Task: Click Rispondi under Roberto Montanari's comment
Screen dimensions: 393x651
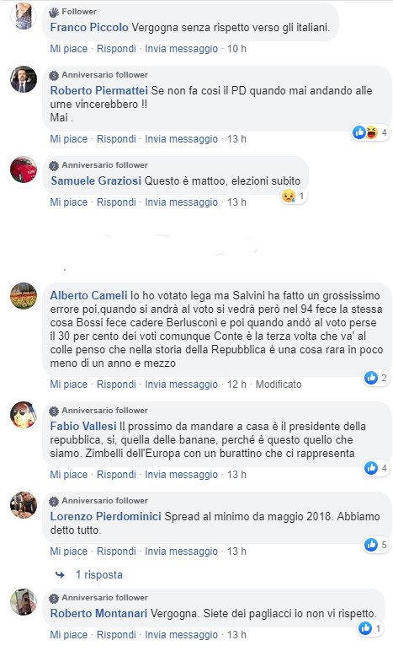Action: tap(116, 635)
